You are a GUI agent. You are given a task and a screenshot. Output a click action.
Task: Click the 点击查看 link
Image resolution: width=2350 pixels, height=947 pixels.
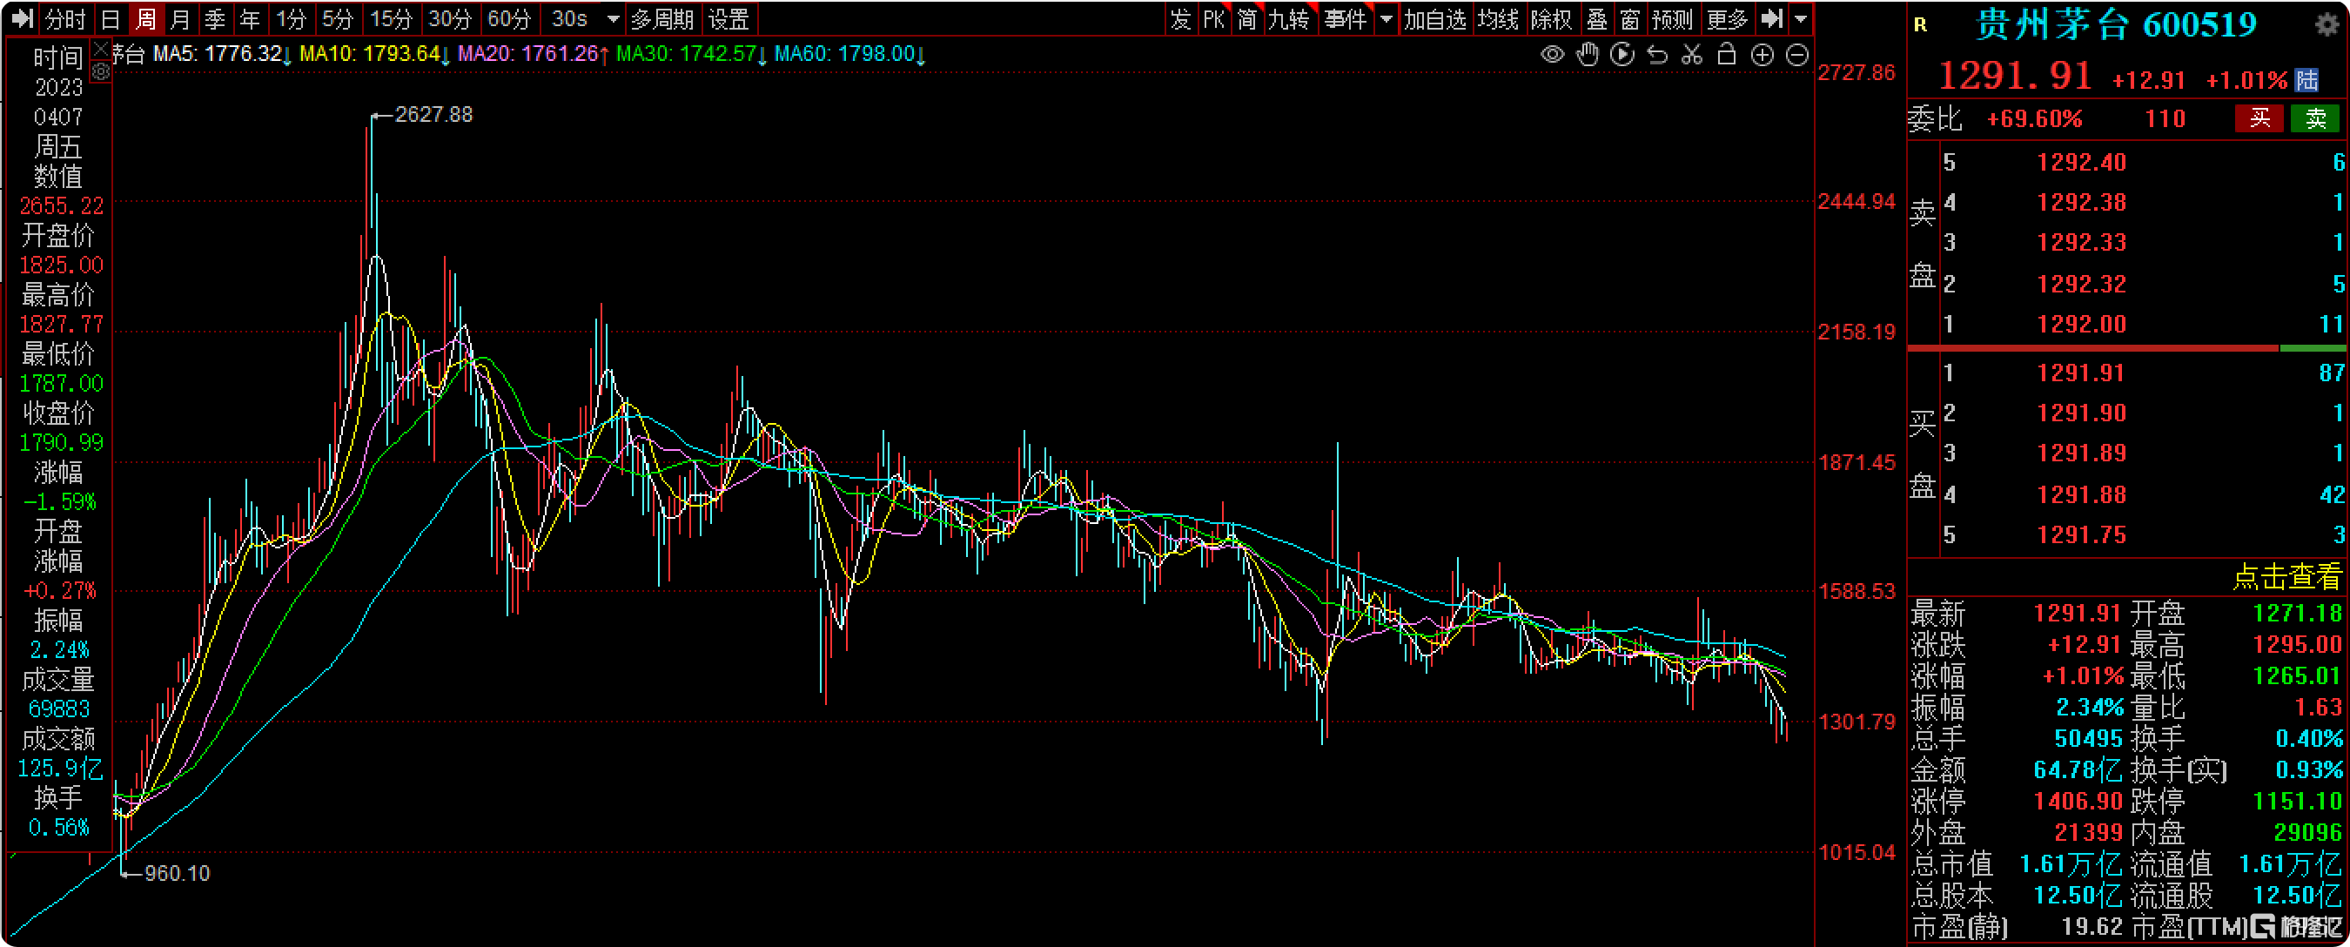pos(2287,576)
